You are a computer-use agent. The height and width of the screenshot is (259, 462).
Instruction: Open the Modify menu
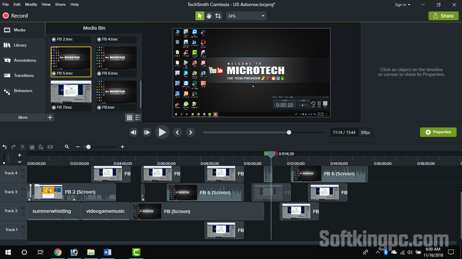(x=31, y=4)
